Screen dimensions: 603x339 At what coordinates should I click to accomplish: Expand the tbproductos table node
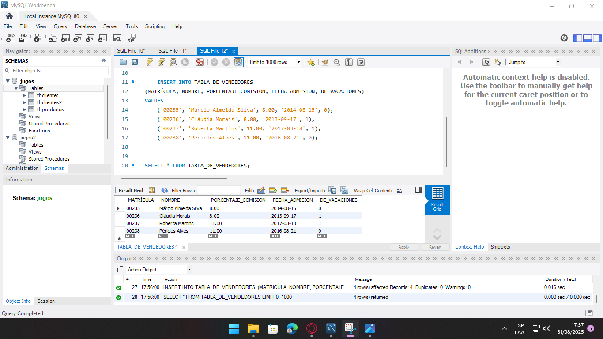tap(24, 109)
